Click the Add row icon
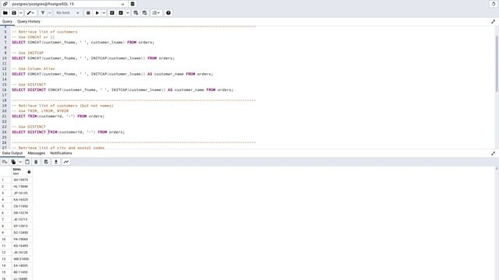499x280 pixels. (x=5, y=162)
